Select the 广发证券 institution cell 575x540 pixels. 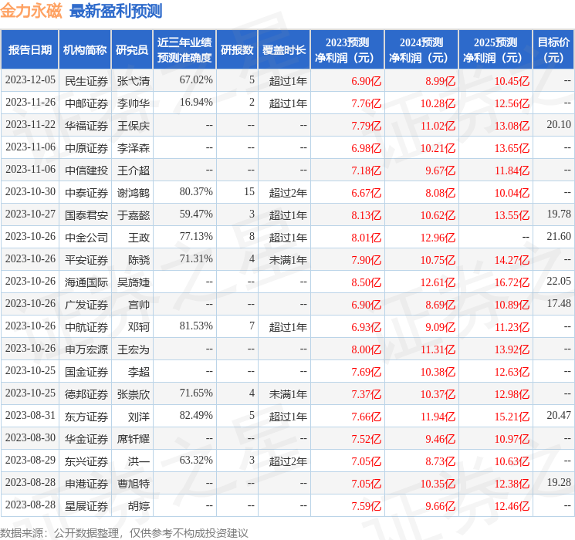pos(86,305)
